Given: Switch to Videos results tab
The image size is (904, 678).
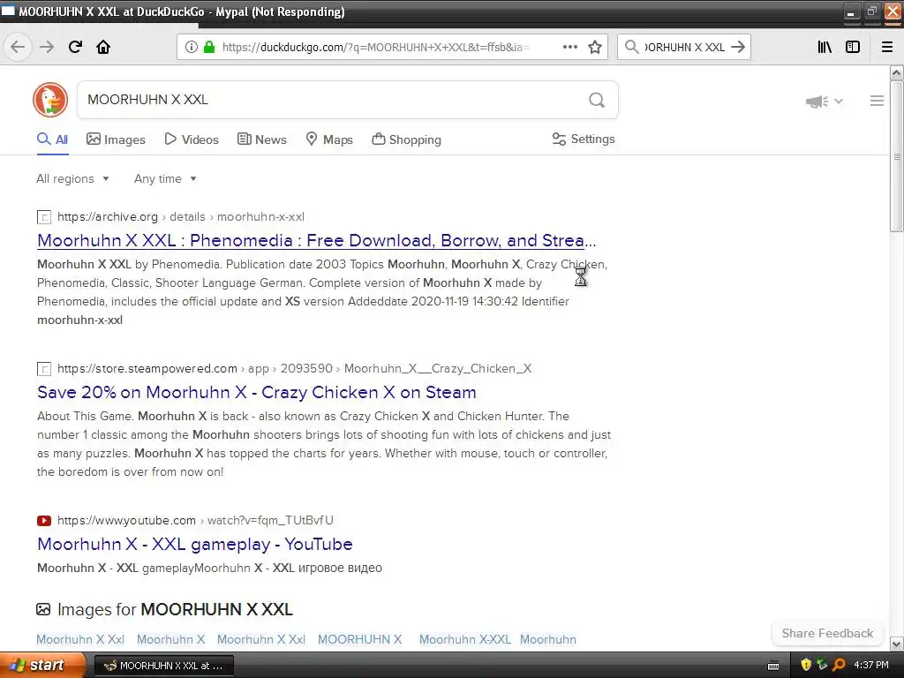Looking at the screenshot, I should click(x=192, y=139).
